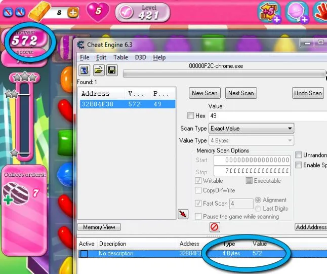The height and width of the screenshot is (274, 327).
Task: Click the pink lives heart icon
Action: (x=98, y=12)
